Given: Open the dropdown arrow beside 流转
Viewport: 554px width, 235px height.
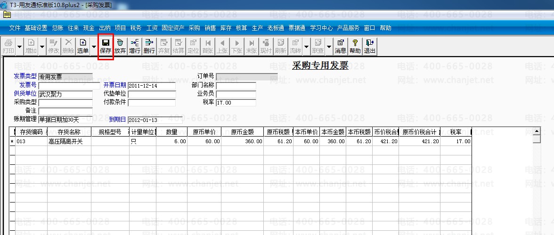Looking at the screenshot, I should coord(306,46).
